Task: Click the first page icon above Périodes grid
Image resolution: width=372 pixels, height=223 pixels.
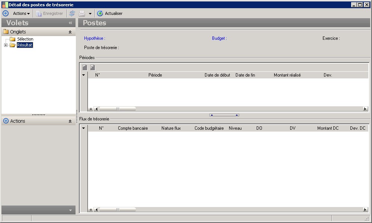Action: pyautogui.click(x=85, y=67)
